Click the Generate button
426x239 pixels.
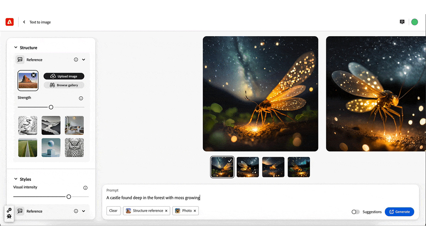pyautogui.click(x=399, y=212)
